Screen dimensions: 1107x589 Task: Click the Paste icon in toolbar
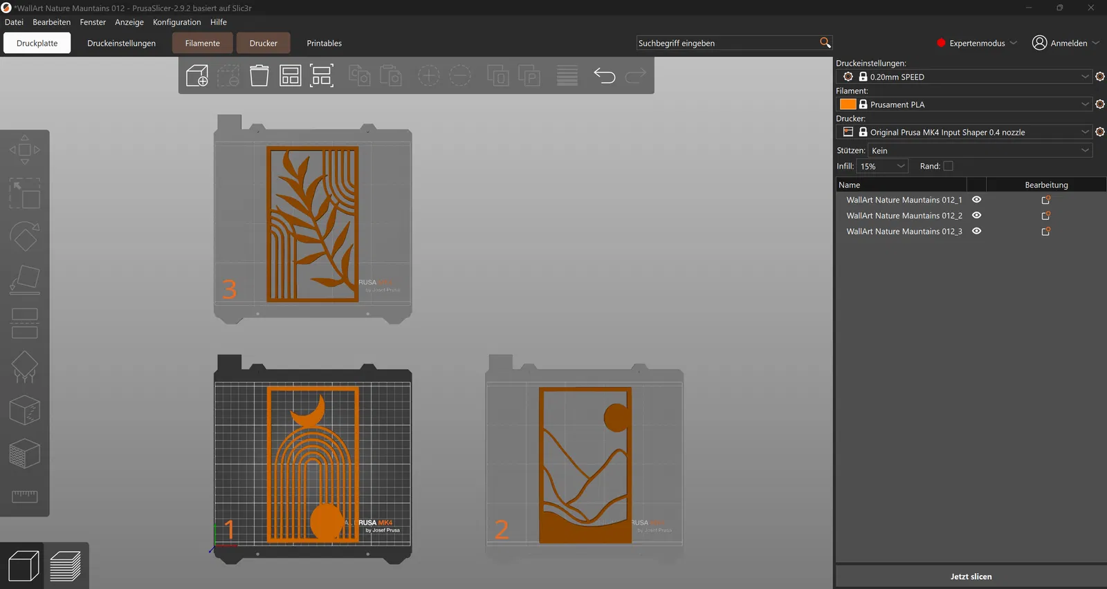pos(391,75)
